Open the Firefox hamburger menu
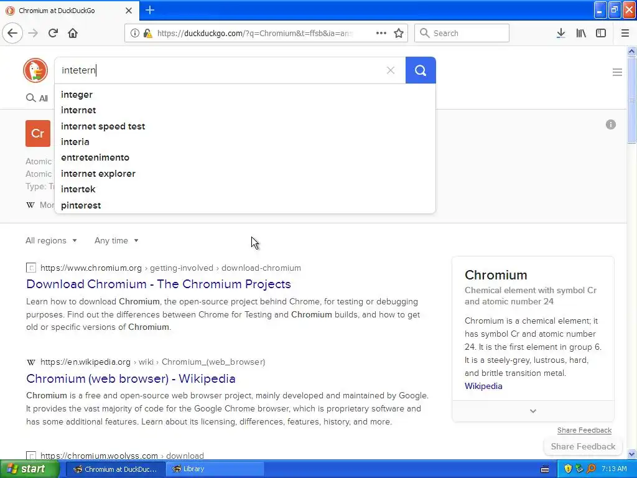 [625, 33]
